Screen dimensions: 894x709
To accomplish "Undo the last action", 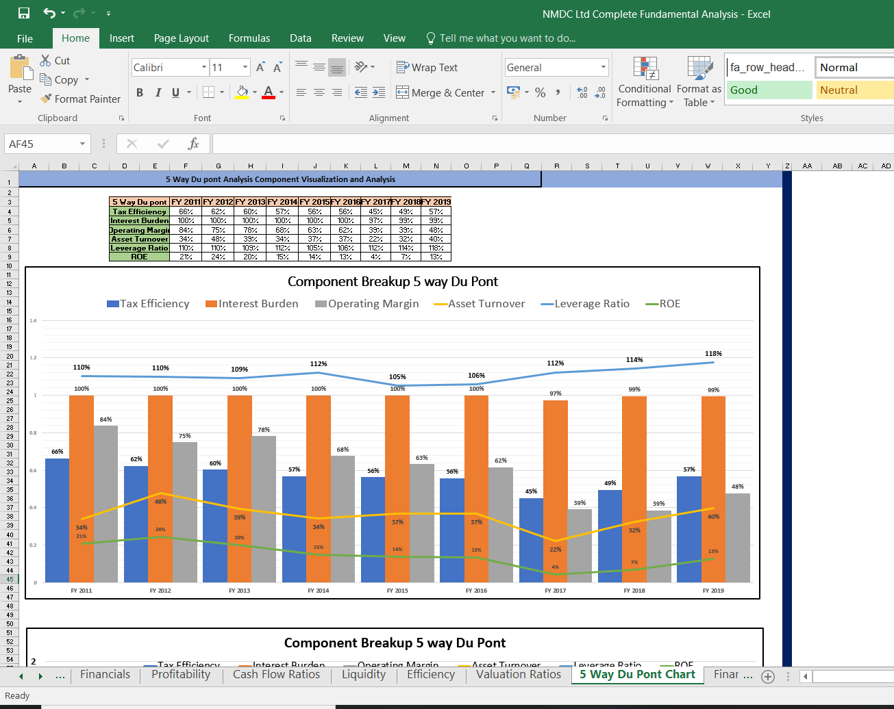I will coord(49,14).
